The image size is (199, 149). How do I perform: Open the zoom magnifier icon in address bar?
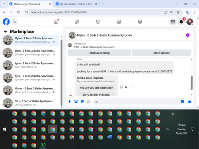coord(172,12)
